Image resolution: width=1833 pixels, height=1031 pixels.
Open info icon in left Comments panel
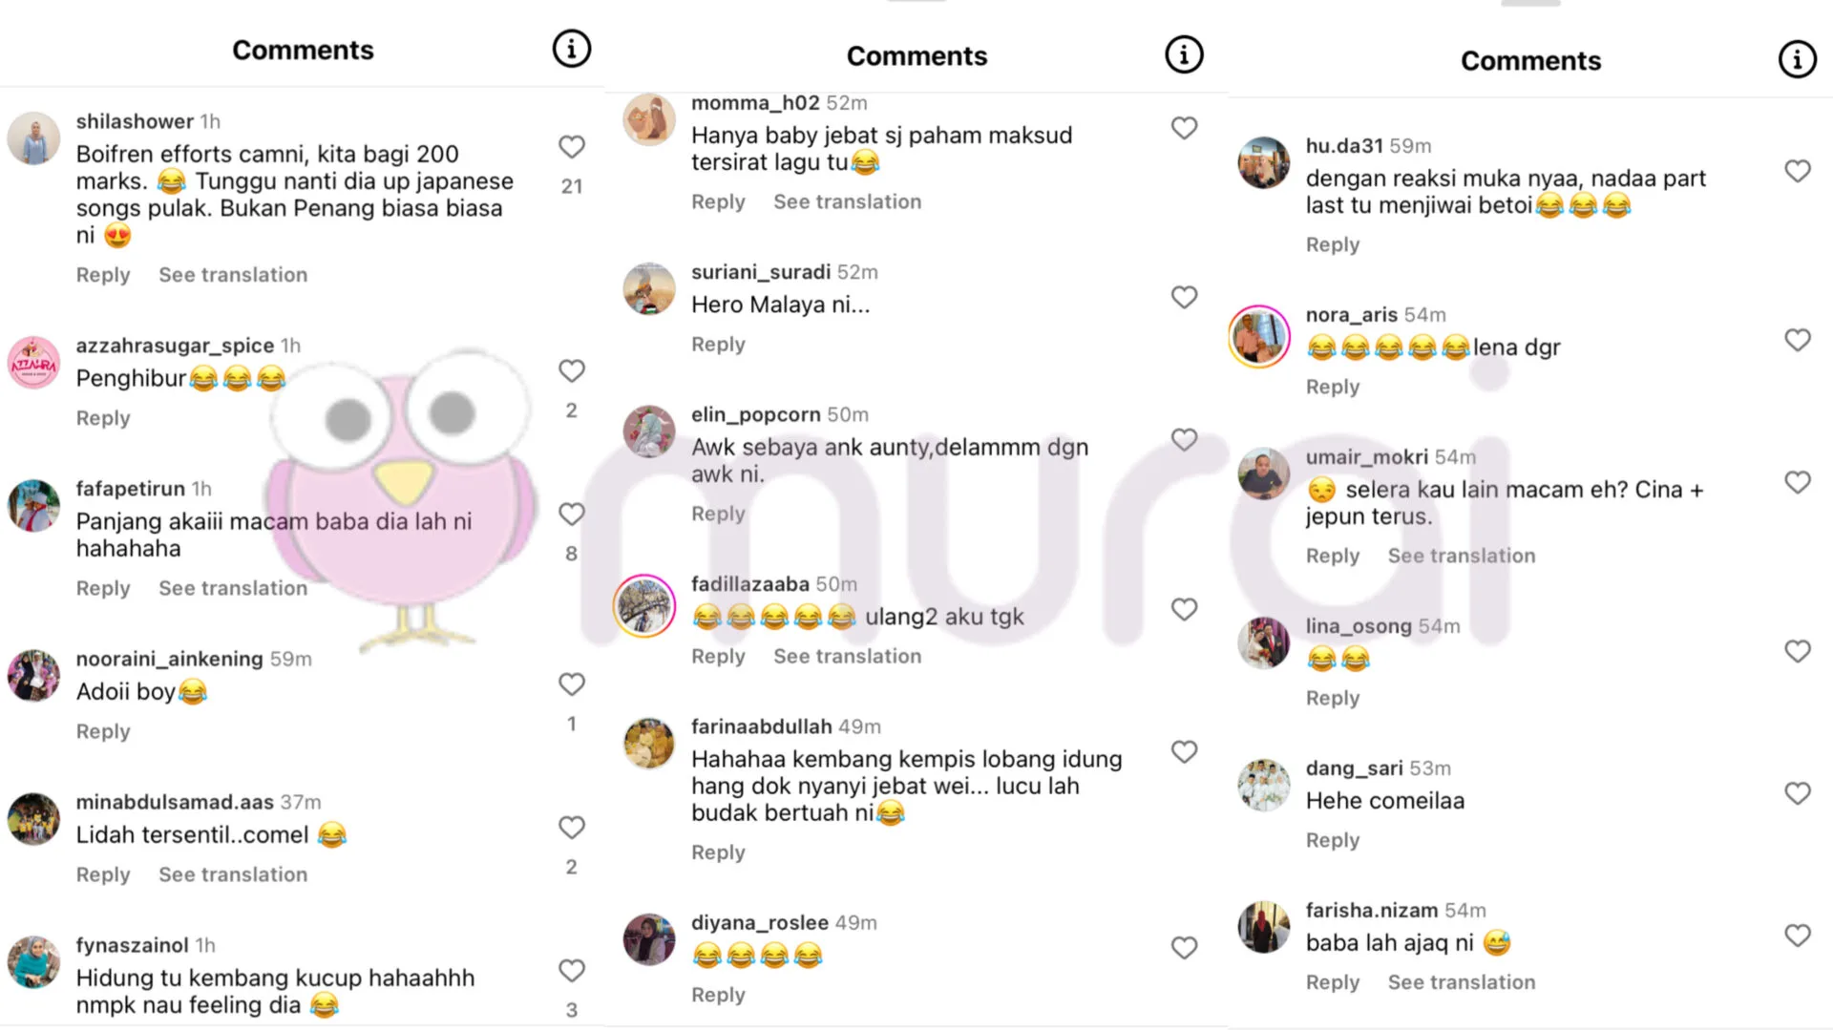[x=572, y=49]
